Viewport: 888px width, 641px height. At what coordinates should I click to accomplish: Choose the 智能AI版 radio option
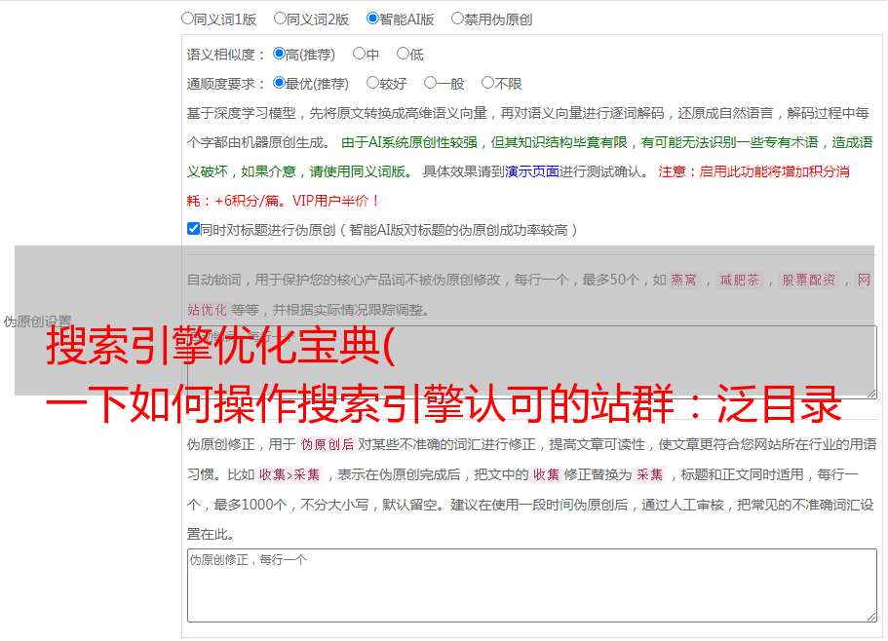pyautogui.click(x=372, y=19)
